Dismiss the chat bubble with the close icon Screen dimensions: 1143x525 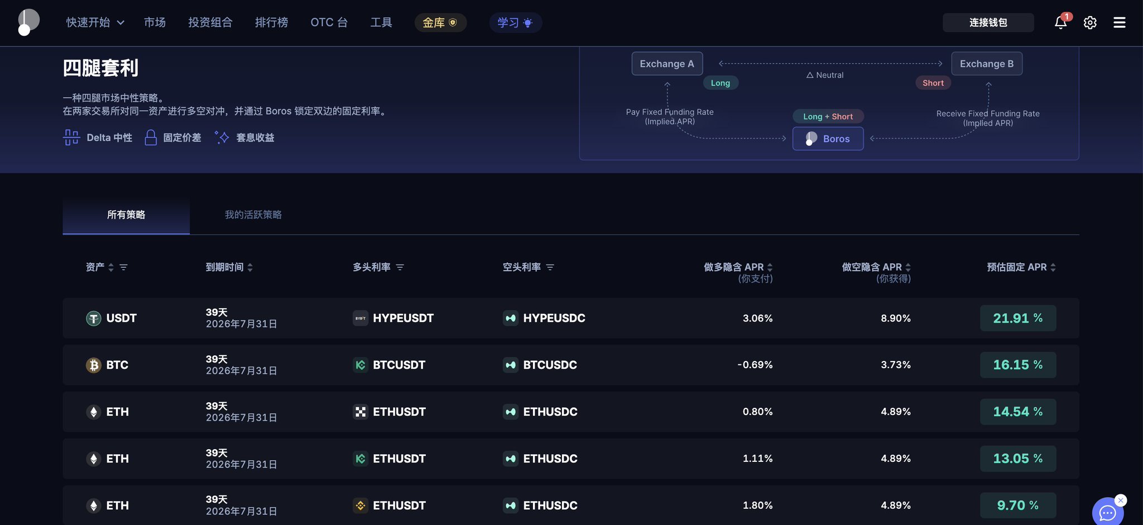click(1121, 500)
